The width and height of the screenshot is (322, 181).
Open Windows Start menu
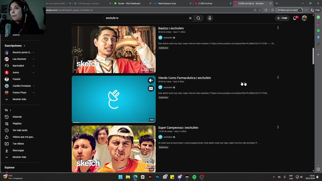(x=120, y=177)
